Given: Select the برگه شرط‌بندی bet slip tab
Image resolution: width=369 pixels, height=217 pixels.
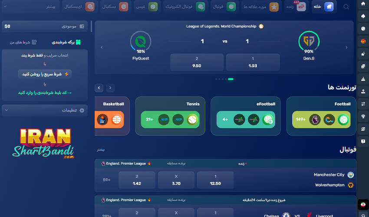Looking at the screenshot, I should pyautogui.click(x=66, y=42).
